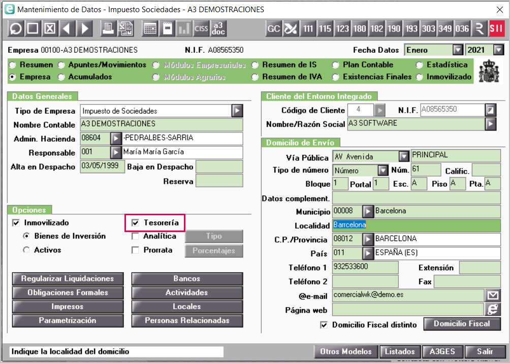Screen dimensions: 510x363
Task: Enable the Analítica checkbox
Action: pos(135,236)
